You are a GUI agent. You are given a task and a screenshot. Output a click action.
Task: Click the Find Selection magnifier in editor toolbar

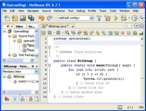[x=67, y=33]
